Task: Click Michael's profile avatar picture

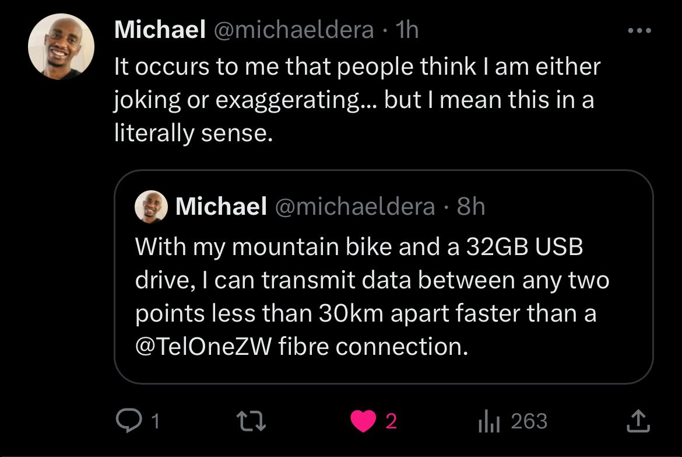Action: click(61, 47)
